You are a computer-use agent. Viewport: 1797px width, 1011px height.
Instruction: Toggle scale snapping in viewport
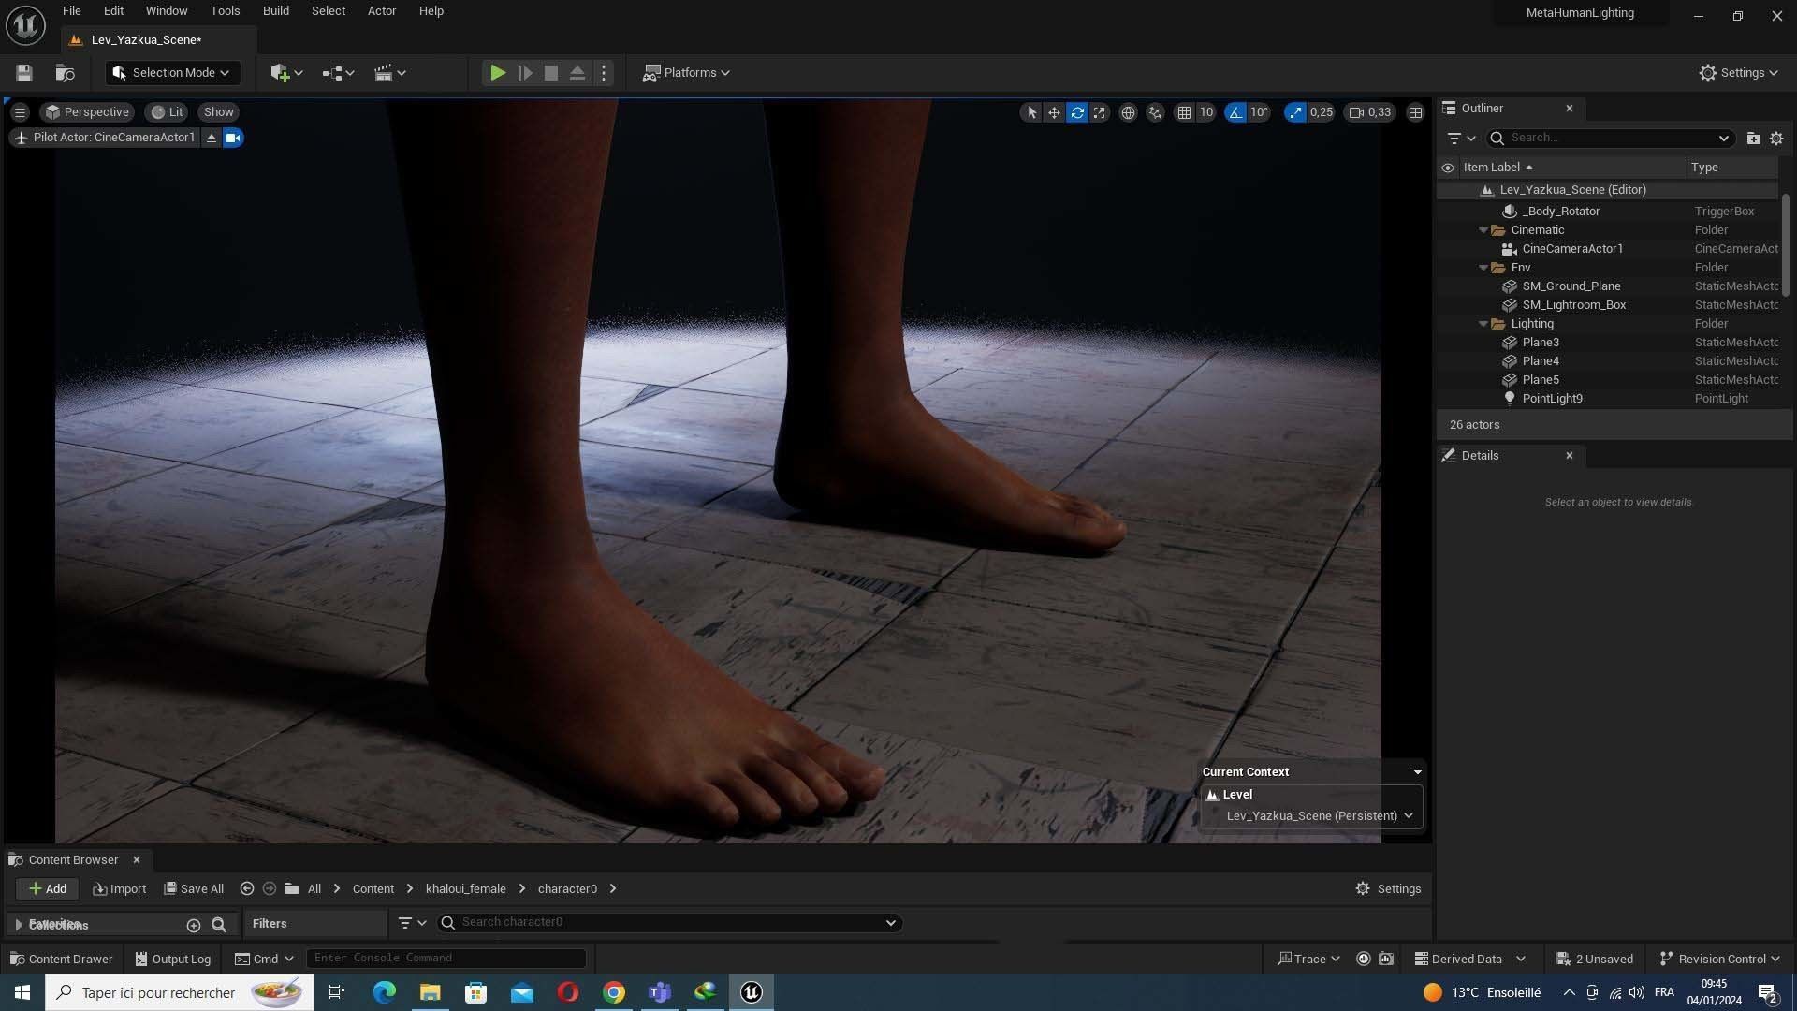[1295, 112]
